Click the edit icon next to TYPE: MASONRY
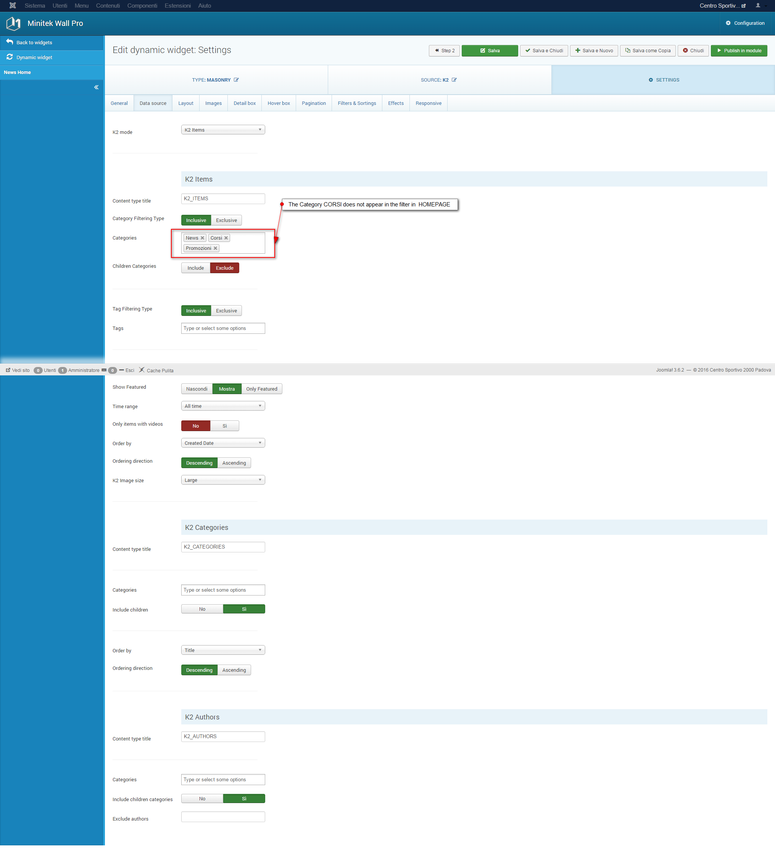The image size is (775, 853). click(236, 80)
